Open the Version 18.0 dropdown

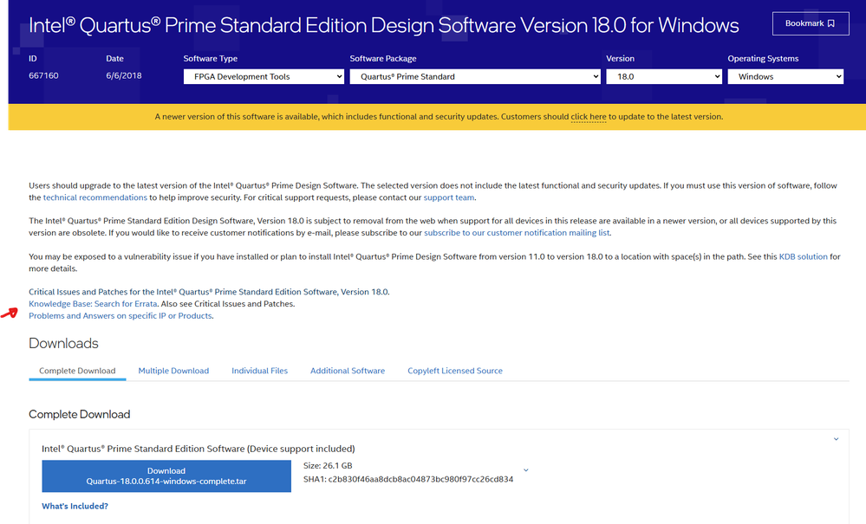[664, 77]
